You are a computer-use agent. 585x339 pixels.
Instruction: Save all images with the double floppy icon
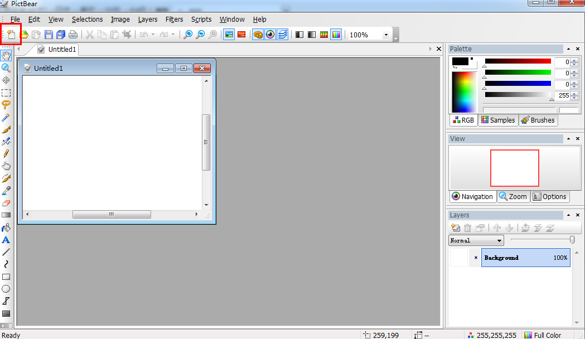click(x=61, y=35)
